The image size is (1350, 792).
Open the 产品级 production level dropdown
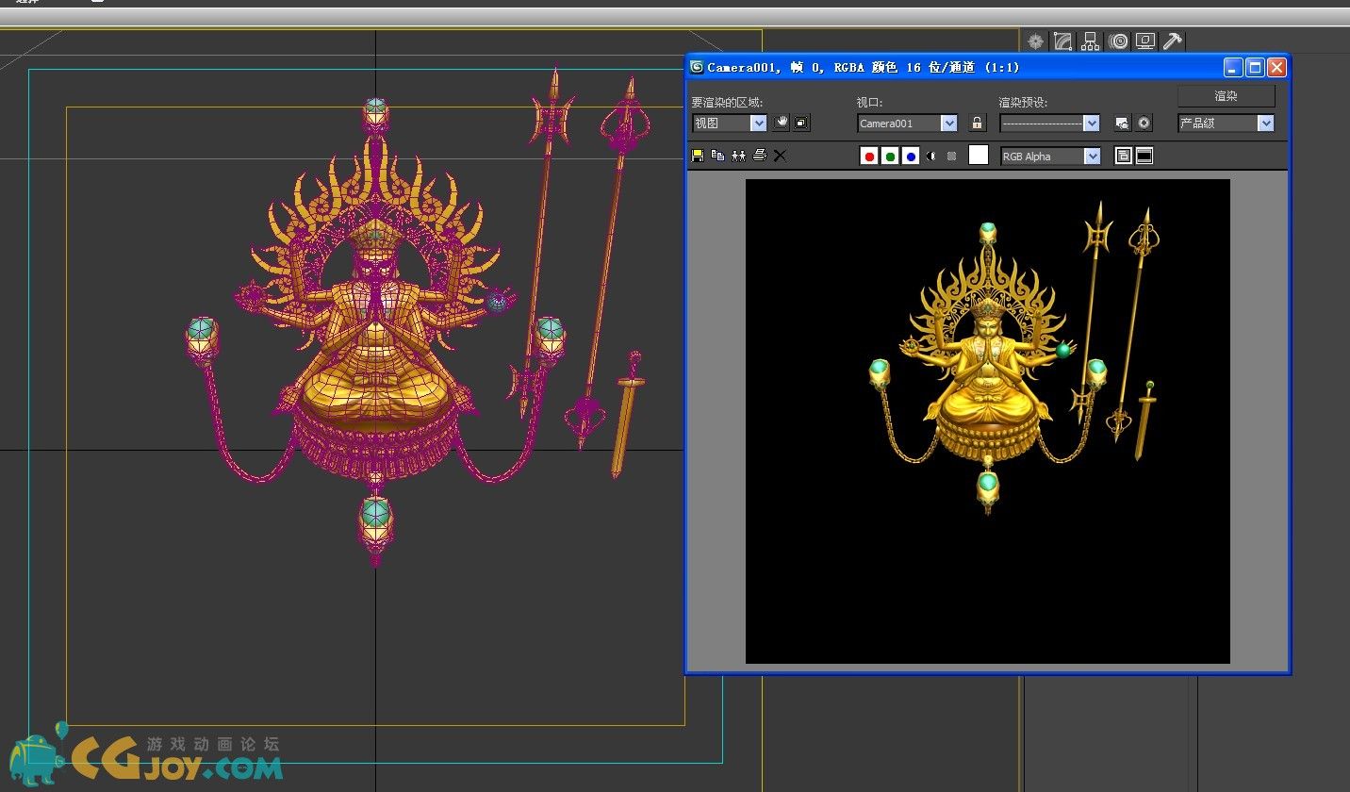pyautogui.click(x=1226, y=123)
